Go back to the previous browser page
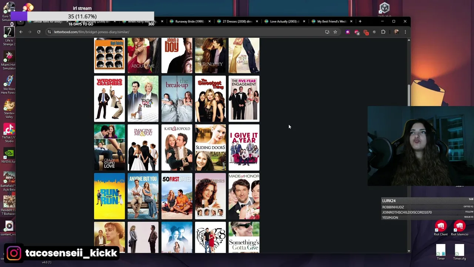Viewport: 474px width, 267px height. (21, 32)
